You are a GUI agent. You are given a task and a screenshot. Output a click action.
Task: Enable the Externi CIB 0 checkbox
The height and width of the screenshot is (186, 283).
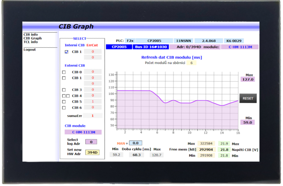(x=64, y=72)
